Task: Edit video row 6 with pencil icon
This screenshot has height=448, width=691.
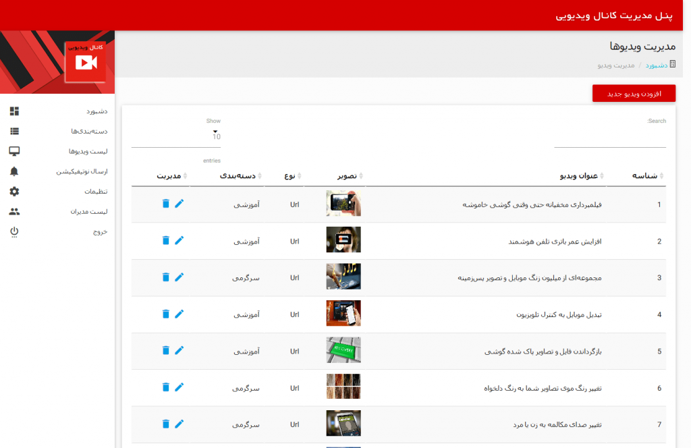Action: click(179, 387)
